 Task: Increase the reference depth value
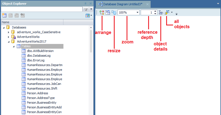pos(155,11)
